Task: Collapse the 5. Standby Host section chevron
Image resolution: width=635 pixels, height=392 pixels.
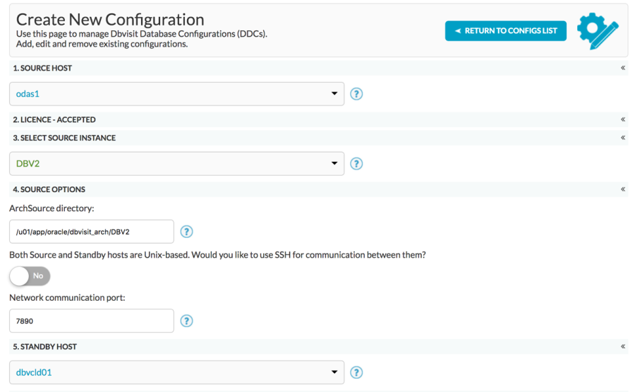Action: pos(623,346)
